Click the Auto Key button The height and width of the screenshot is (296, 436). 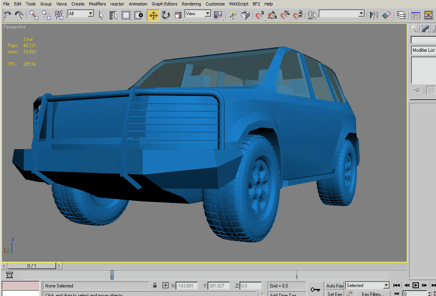335,285
